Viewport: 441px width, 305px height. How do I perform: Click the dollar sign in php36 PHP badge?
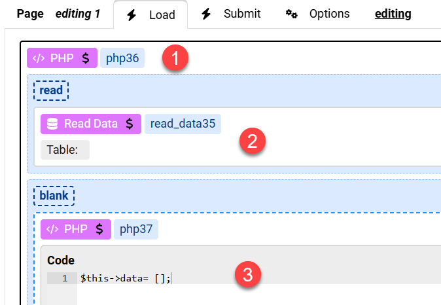tap(86, 58)
